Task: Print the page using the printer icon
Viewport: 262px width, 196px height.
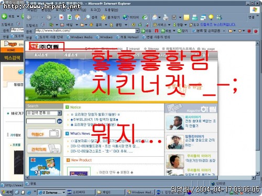Action: click(x=166, y=17)
